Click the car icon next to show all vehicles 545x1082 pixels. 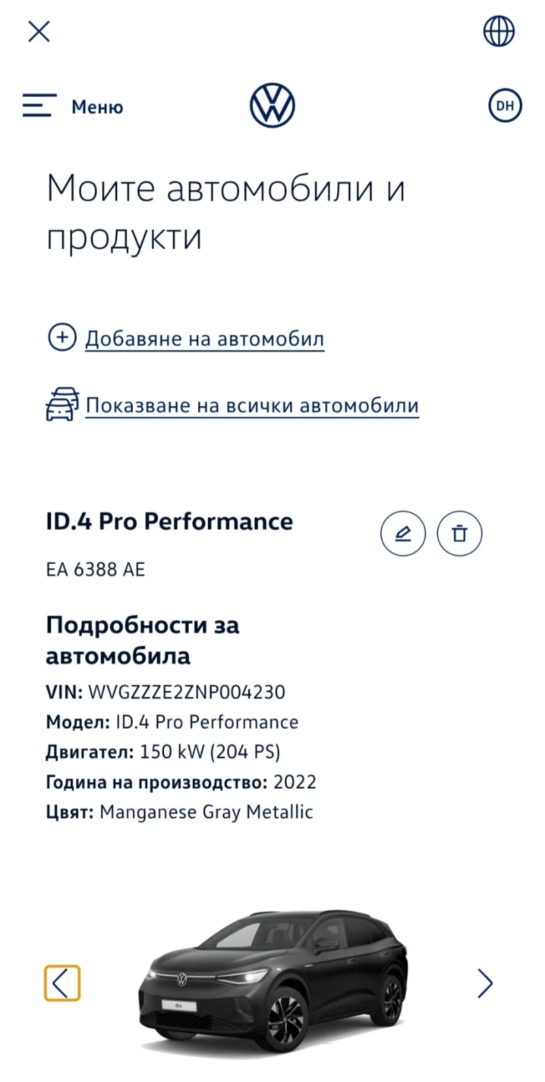click(63, 404)
